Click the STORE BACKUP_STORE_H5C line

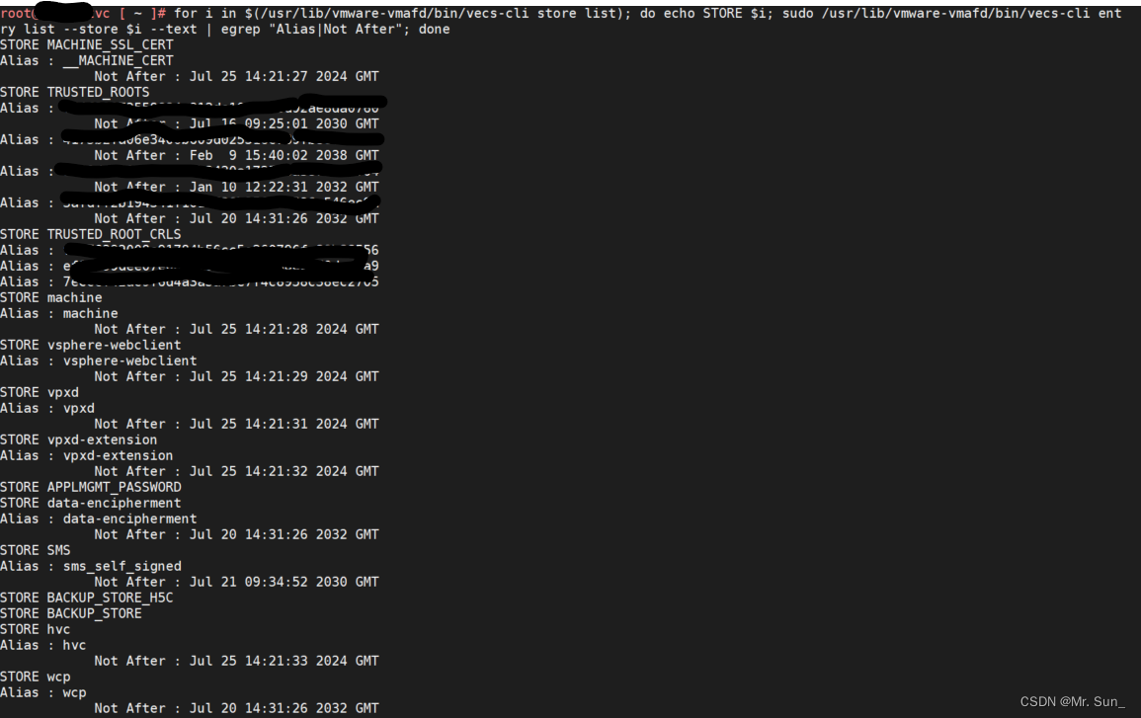(87, 598)
